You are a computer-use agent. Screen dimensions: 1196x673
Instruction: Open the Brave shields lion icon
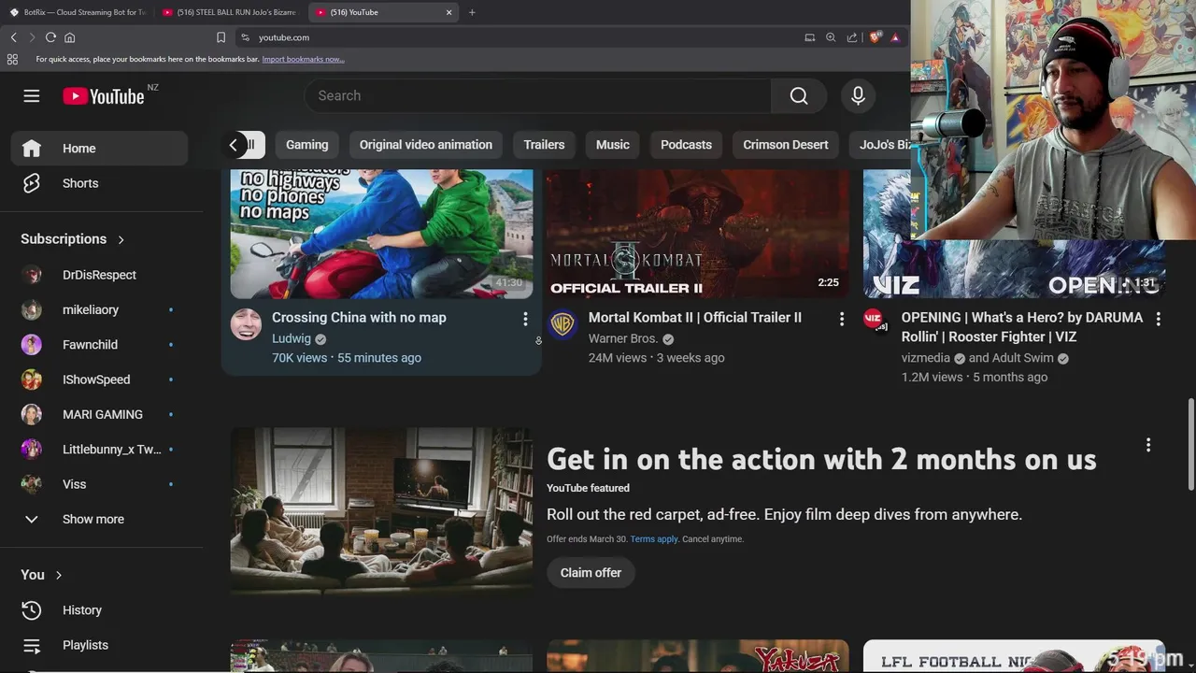click(x=875, y=37)
